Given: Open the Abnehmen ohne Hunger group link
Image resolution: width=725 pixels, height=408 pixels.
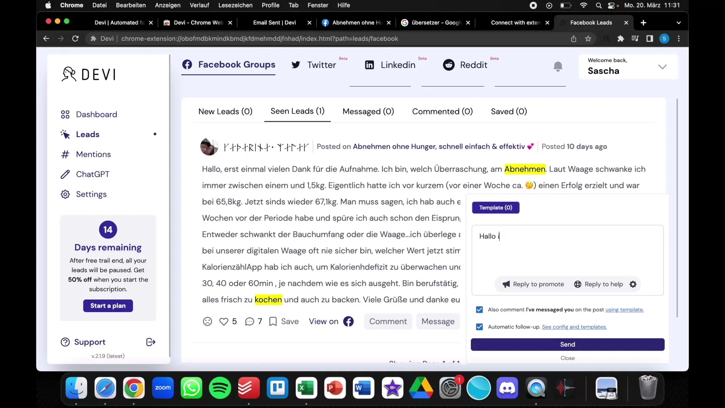Looking at the screenshot, I should (443, 147).
